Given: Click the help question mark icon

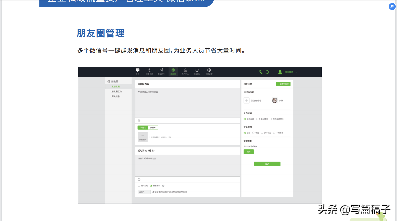Looking at the screenshot, I should point(163,186).
